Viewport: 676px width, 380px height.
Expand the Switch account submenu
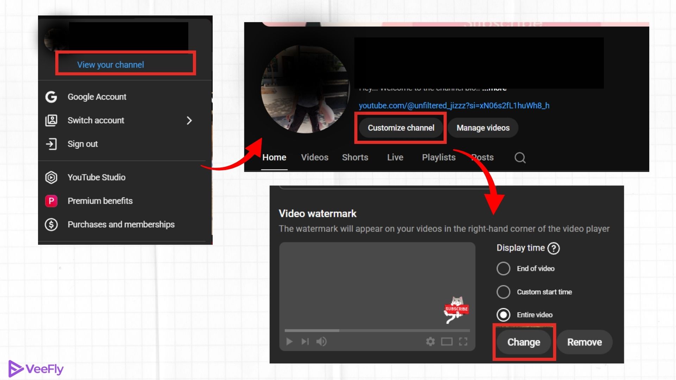189,120
